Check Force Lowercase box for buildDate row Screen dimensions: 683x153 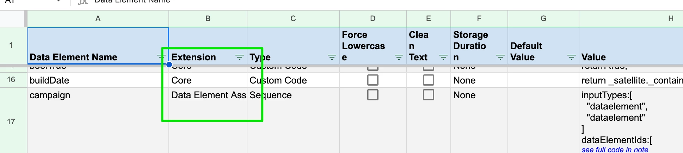(x=373, y=80)
